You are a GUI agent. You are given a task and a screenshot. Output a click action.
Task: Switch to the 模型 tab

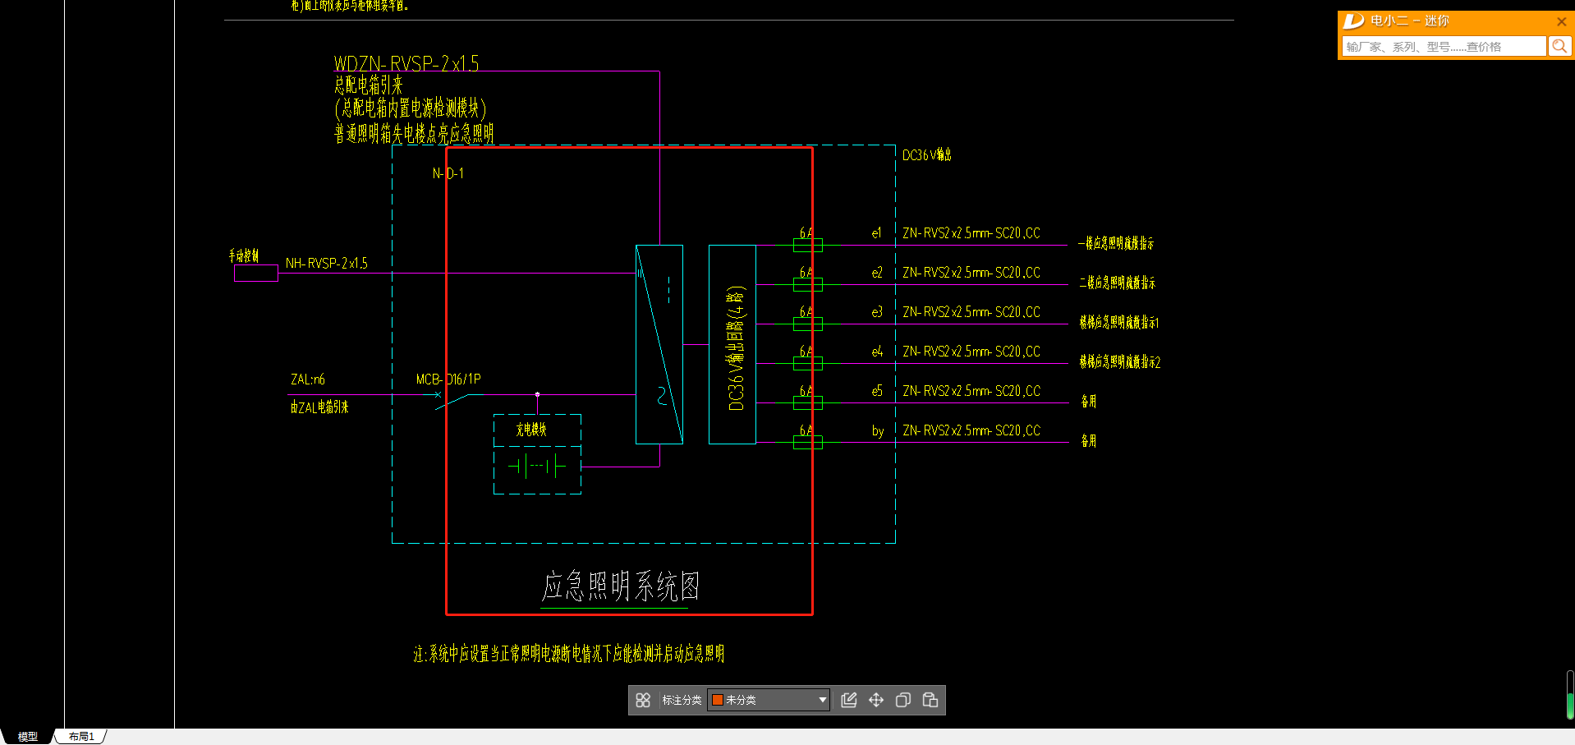(28, 737)
